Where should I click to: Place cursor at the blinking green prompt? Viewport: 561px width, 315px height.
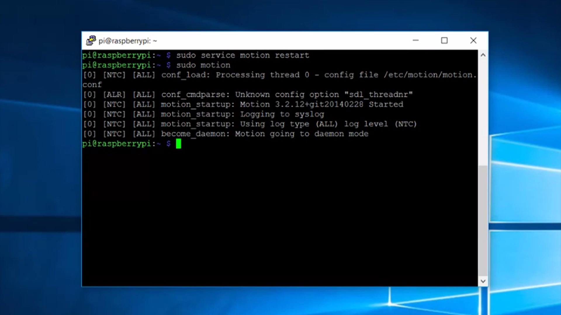tap(178, 143)
